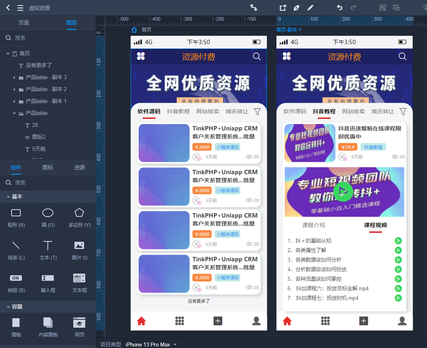Collapse the 基本 component section

8,196
